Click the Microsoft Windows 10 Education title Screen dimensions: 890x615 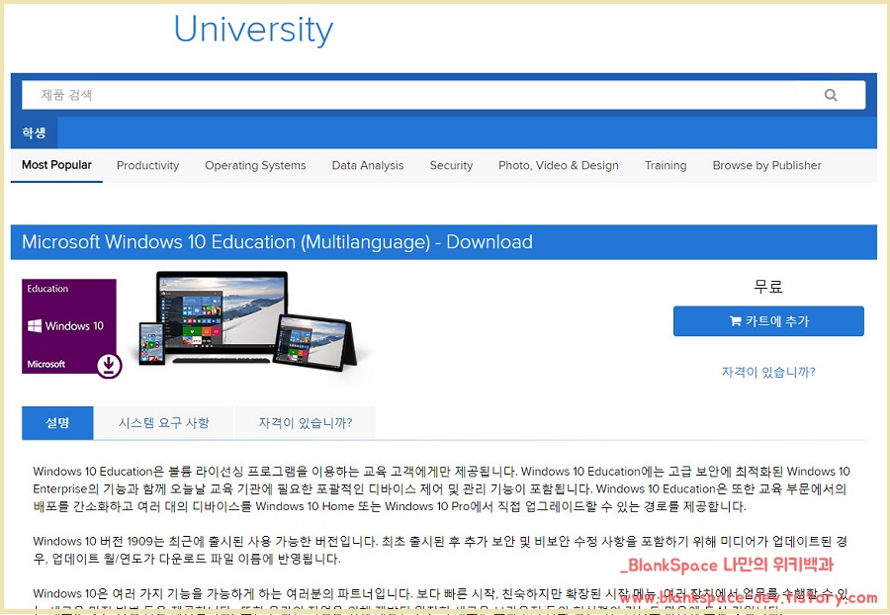(277, 241)
